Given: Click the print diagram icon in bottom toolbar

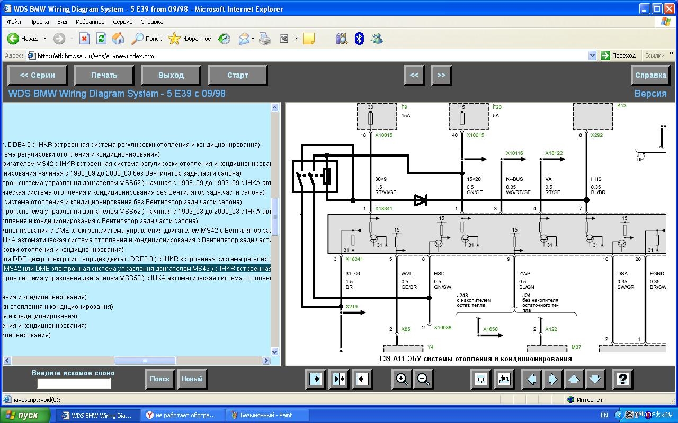Looking at the screenshot, I should tap(504, 379).
